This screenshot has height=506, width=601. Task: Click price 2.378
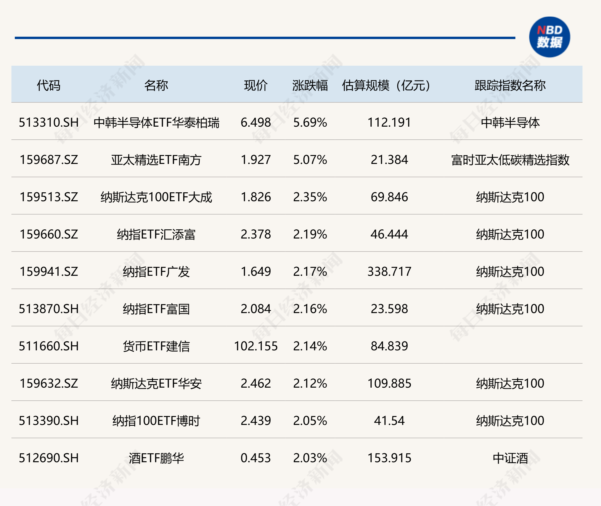tap(256, 234)
